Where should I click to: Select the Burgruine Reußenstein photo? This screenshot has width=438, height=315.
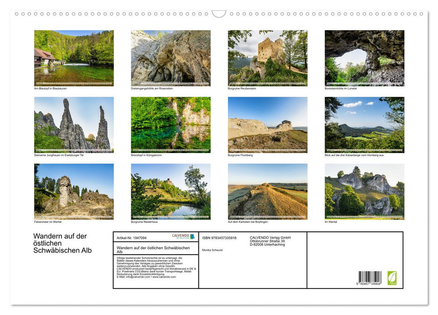pos(267,58)
